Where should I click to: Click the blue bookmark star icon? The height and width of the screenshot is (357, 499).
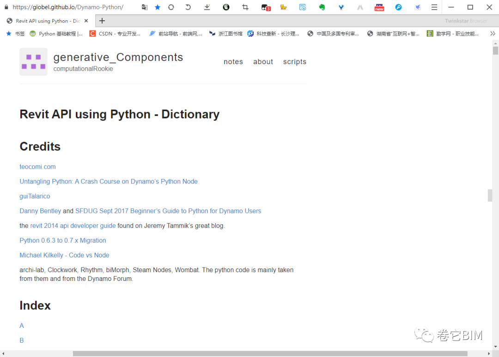click(x=158, y=7)
